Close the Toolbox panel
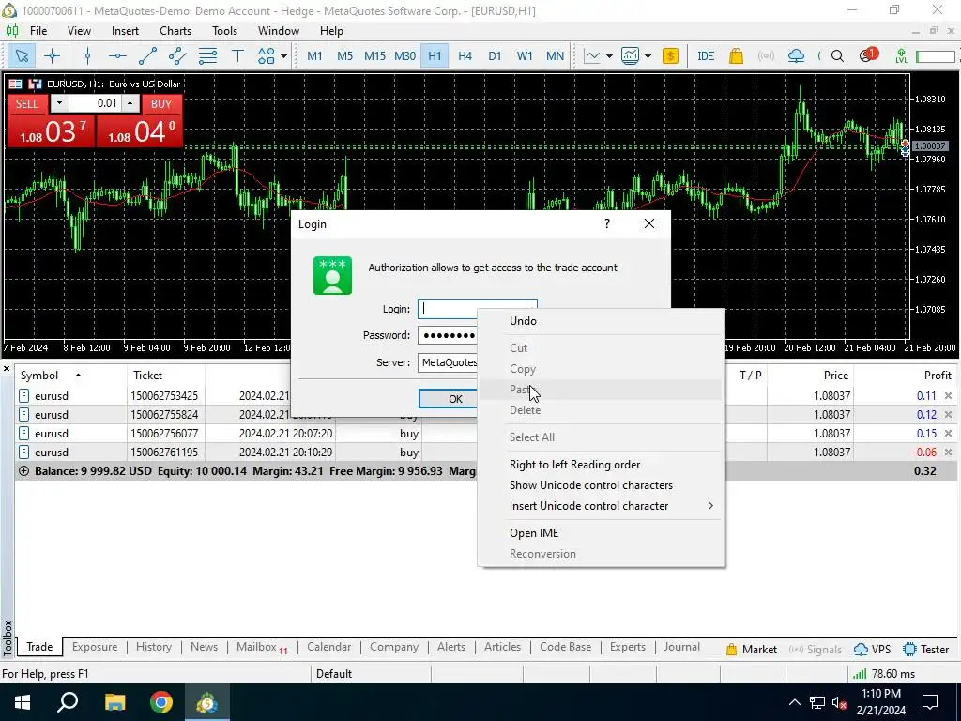 [7, 368]
